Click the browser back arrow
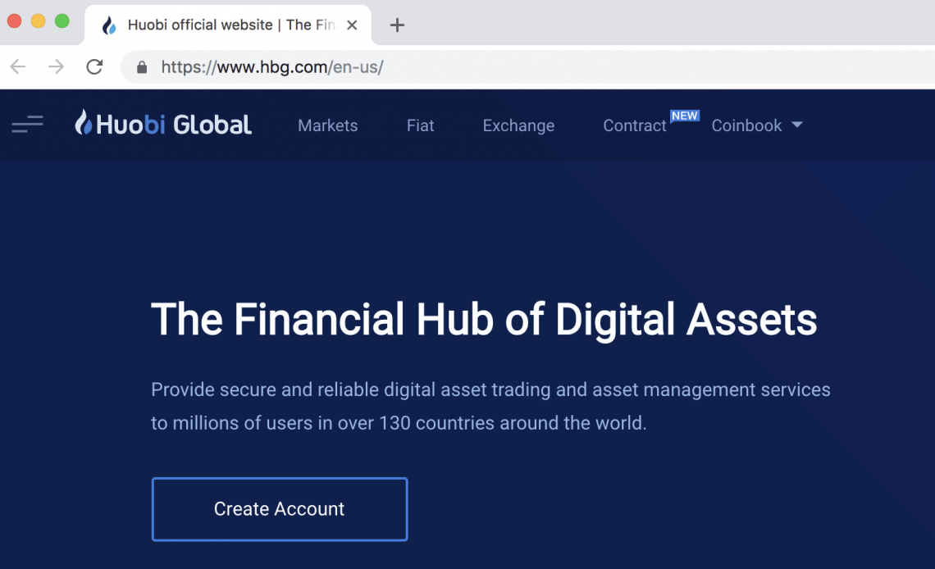This screenshot has width=935, height=569. [18, 67]
